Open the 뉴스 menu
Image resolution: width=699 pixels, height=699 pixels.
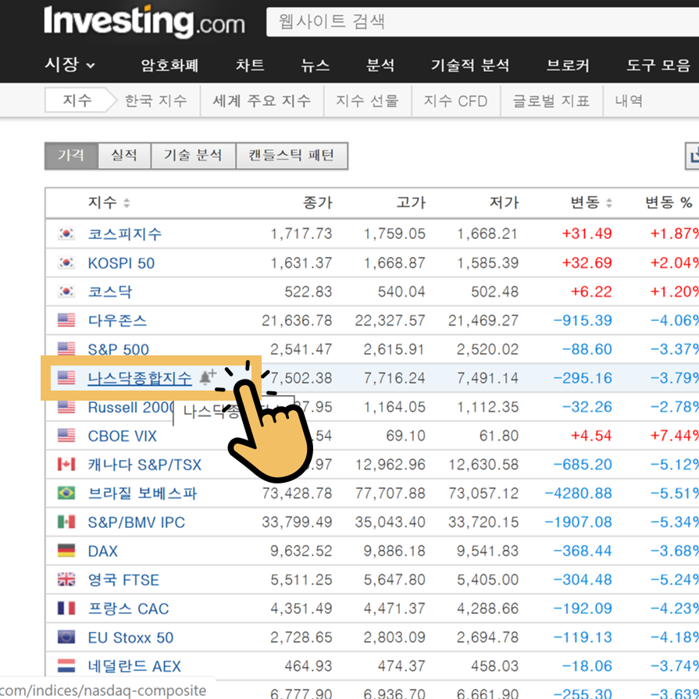tap(316, 65)
